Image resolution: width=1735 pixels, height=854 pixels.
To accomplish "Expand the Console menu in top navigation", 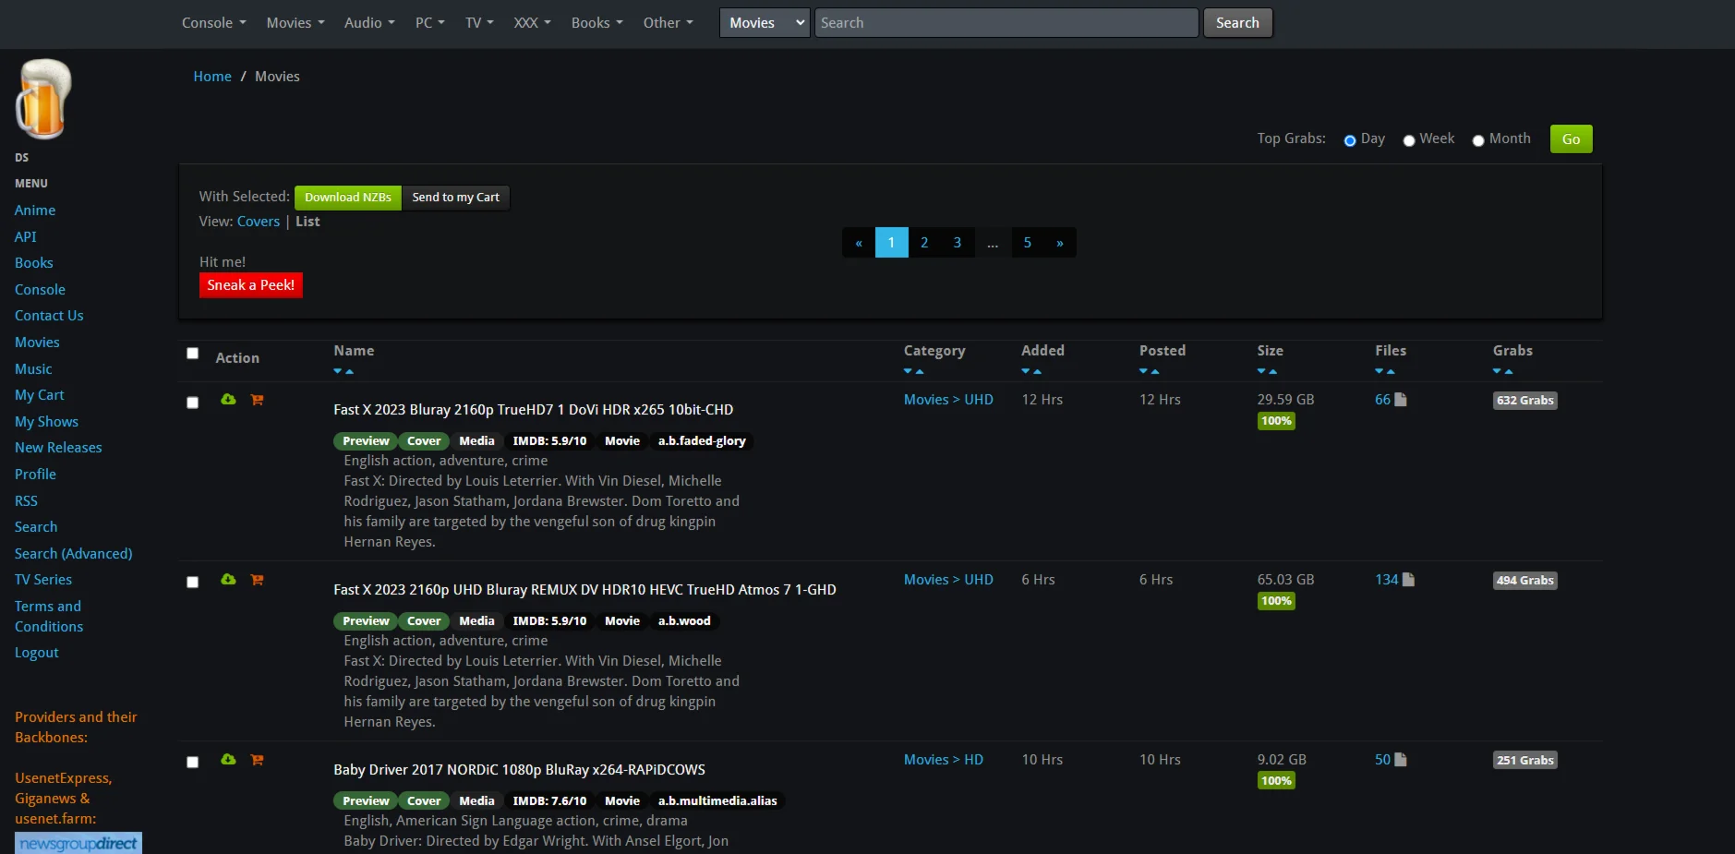I will (213, 23).
